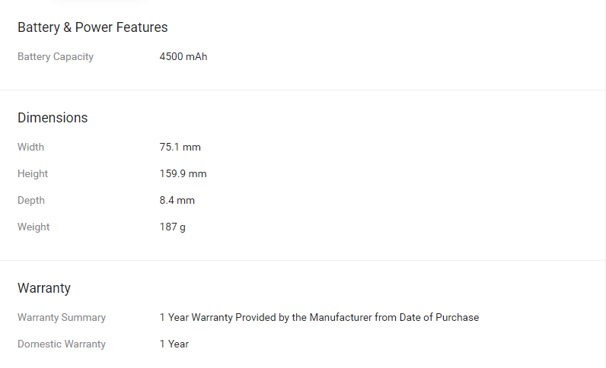The height and width of the screenshot is (368, 606).
Task: Click the divider line above Warranty
Action: 303,260
